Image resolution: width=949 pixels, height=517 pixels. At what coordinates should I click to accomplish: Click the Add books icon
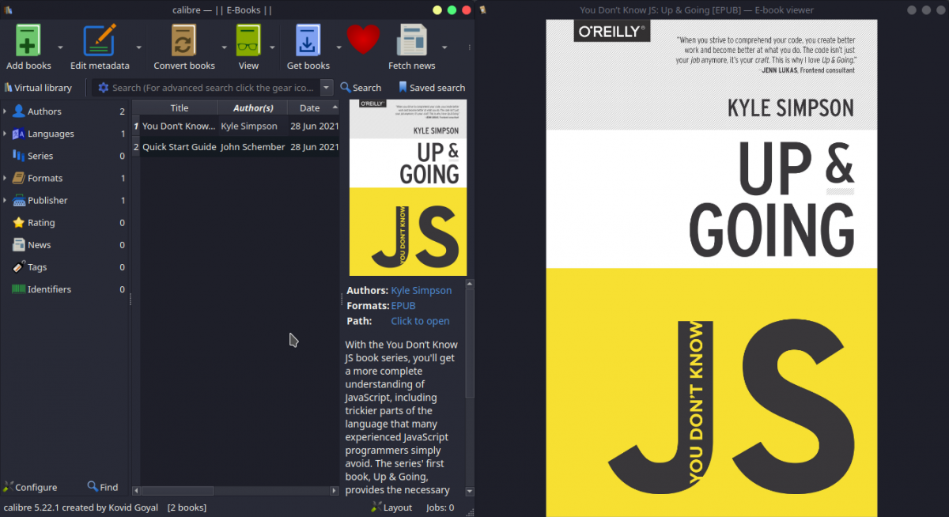28,40
